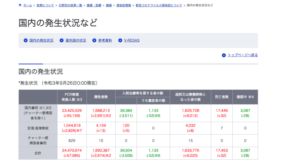Image resolution: width=284 pixels, height=161 pixels.
Task: Click the arrow icon beside 諸外国の状況
Action: point(62,41)
